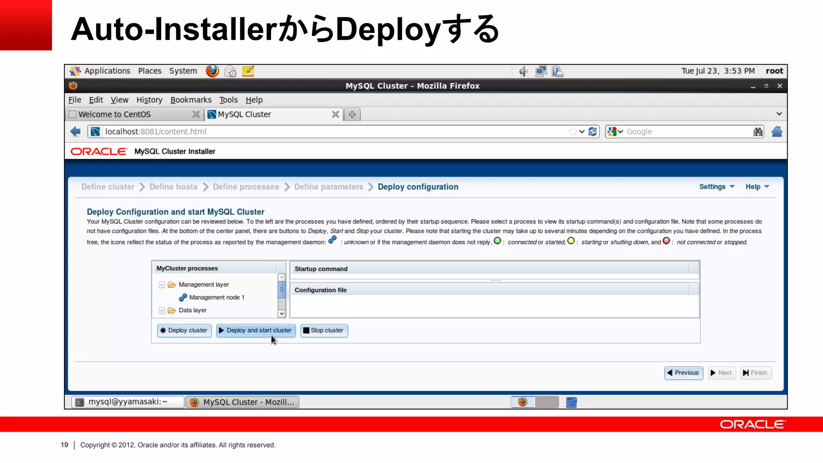823x463 pixels.
Task: Reload the page with refresh icon
Action: 593,131
